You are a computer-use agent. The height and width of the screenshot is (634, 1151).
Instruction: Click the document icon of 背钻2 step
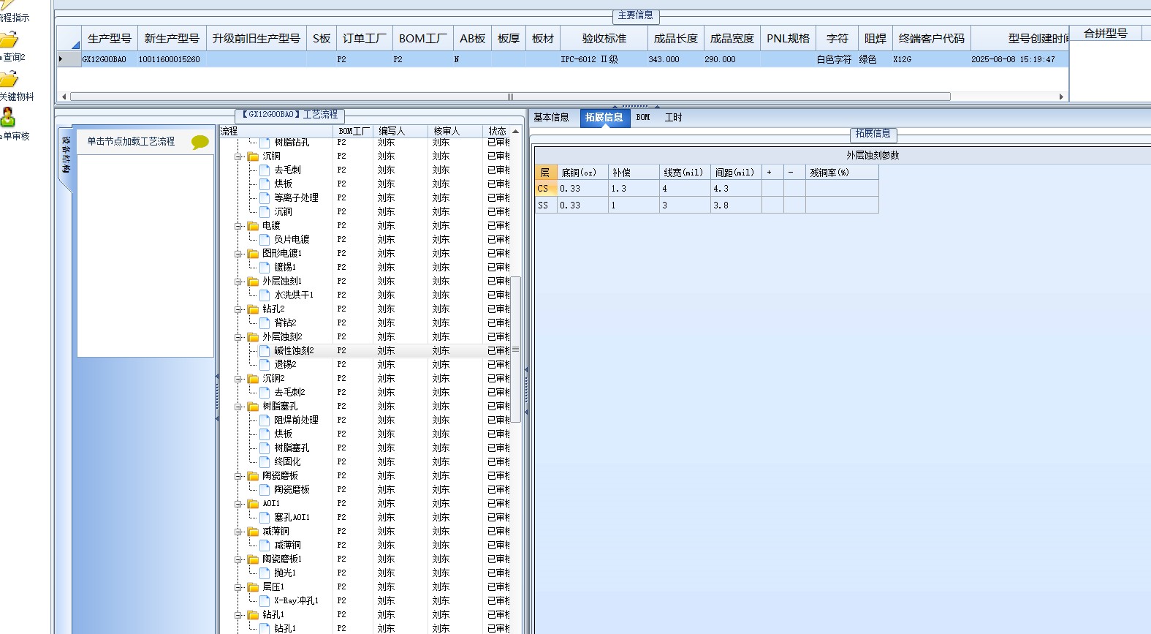[265, 323]
